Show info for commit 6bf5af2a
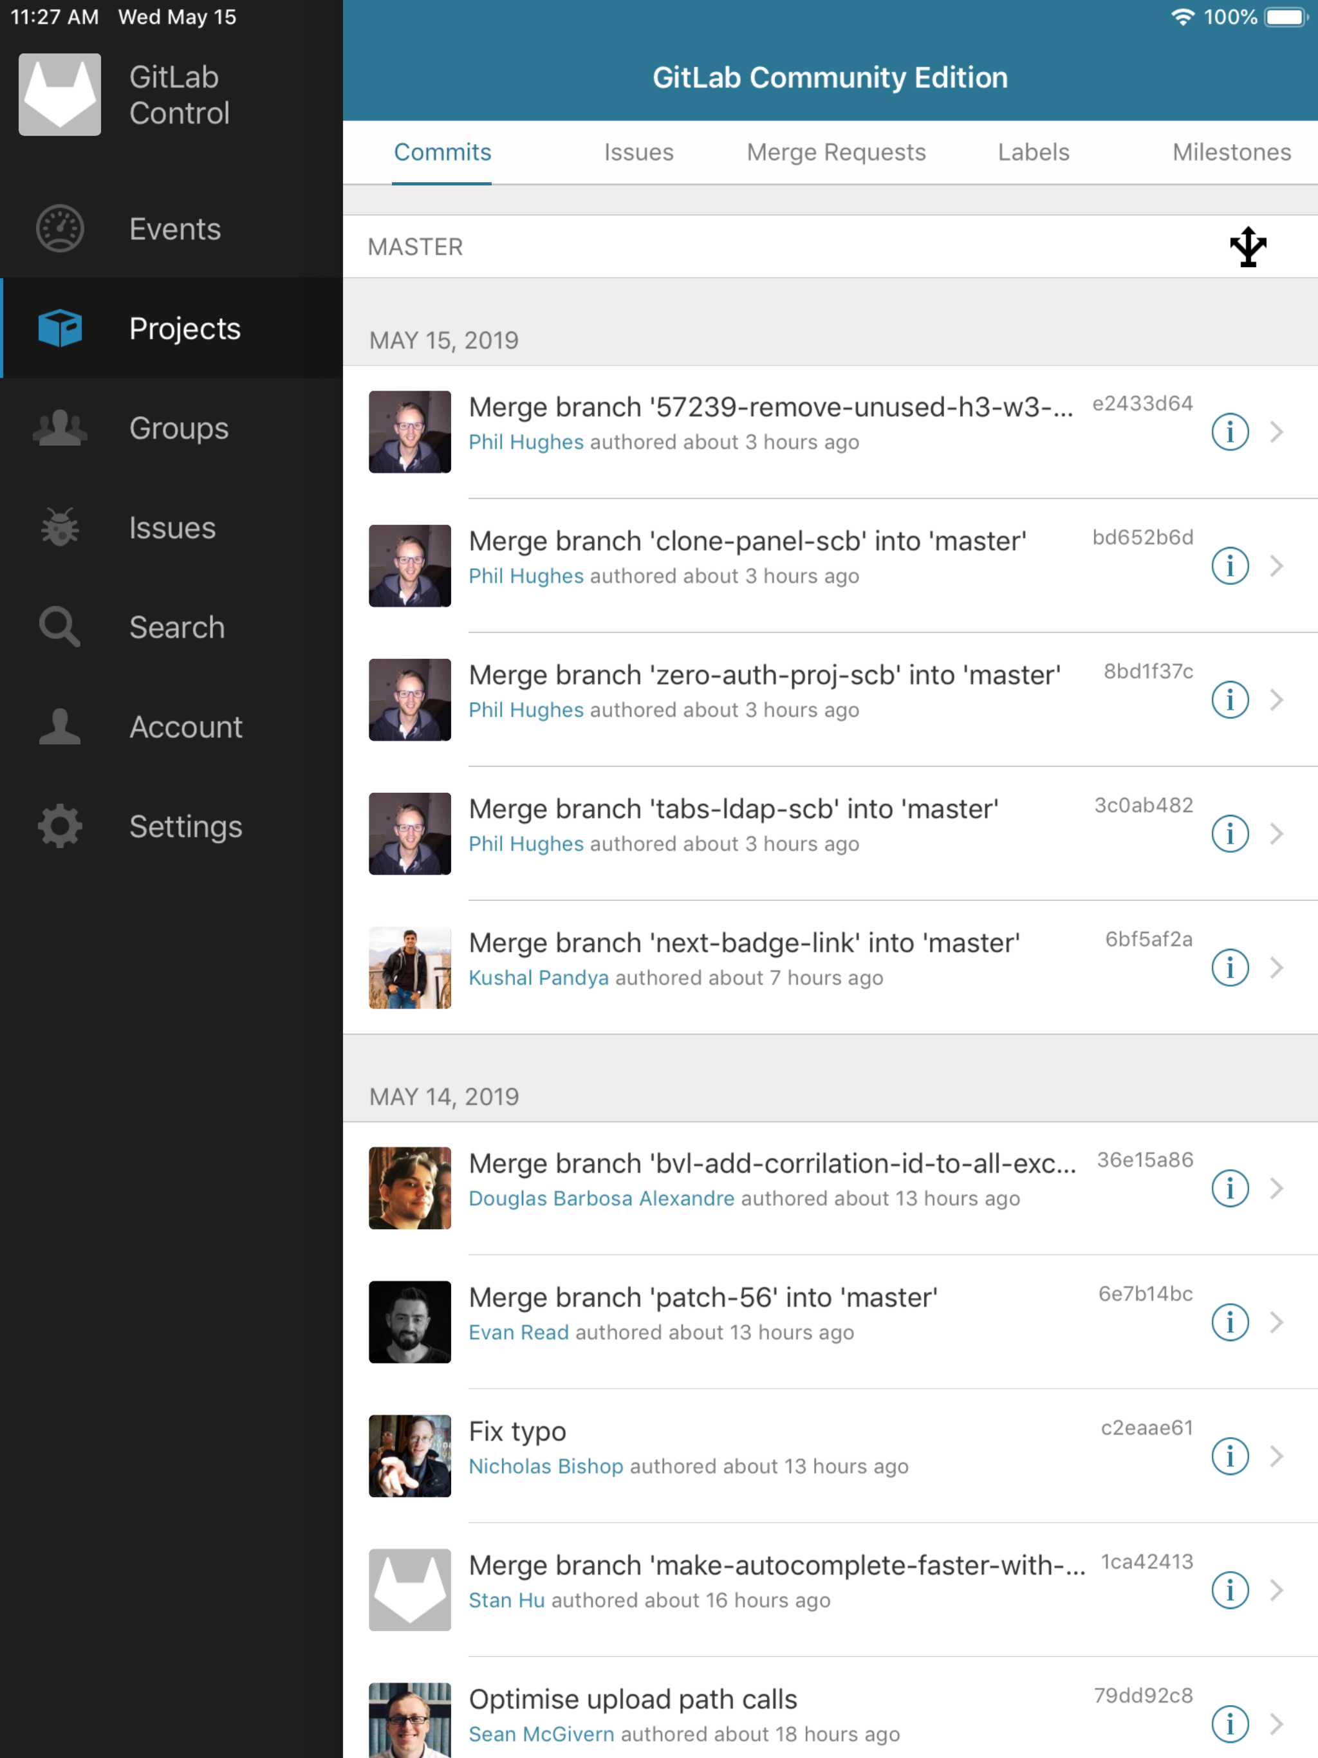1318x1758 pixels. pos(1229,967)
